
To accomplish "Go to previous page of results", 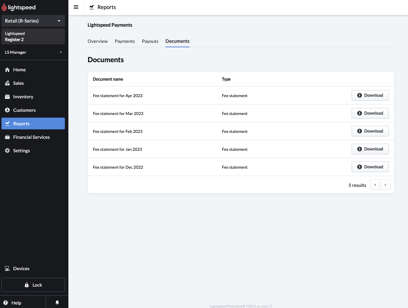I will click(x=375, y=185).
